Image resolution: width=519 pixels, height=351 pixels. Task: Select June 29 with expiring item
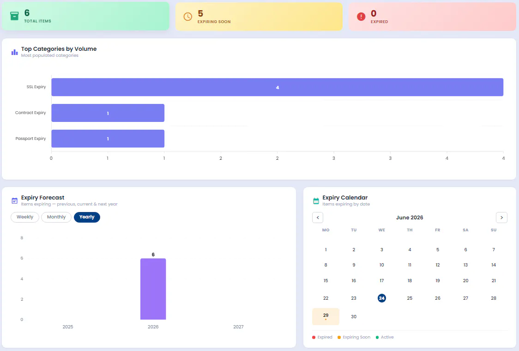point(326,316)
